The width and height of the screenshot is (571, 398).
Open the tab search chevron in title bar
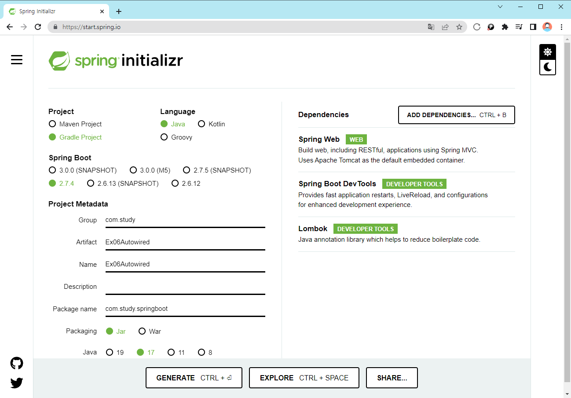tap(500, 7)
